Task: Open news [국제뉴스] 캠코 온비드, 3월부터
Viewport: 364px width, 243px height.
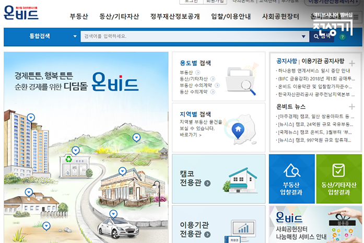Action: 315,132
